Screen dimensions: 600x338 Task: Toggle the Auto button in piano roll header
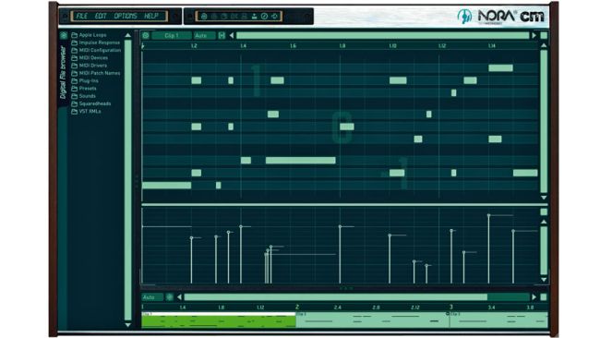[204, 36]
